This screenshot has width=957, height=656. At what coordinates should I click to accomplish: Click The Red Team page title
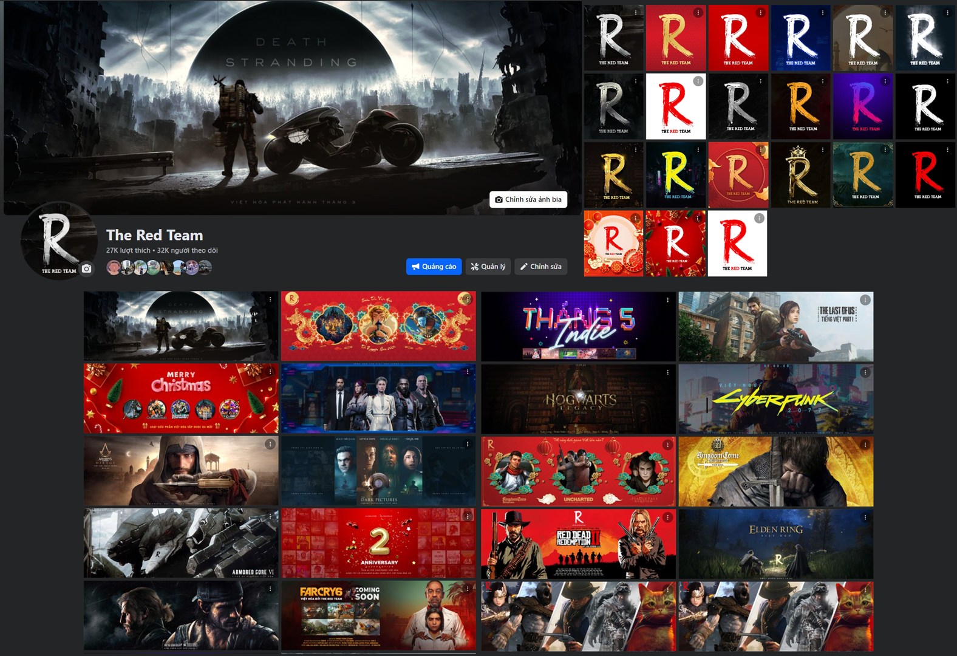pyautogui.click(x=154, y=235)
